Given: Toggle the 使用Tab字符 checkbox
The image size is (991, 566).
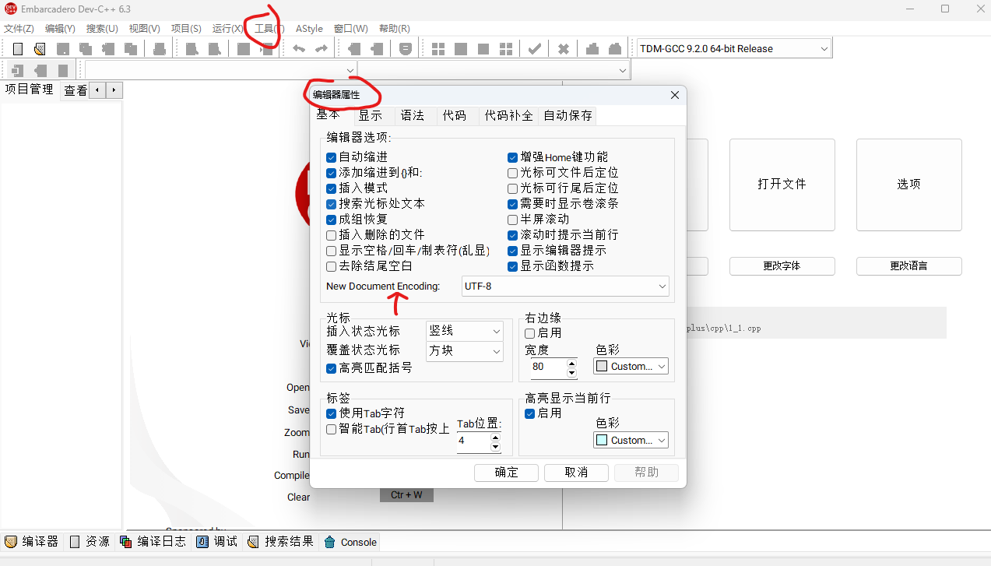Looking at the screenshot, I should click(x=332, y=413).
